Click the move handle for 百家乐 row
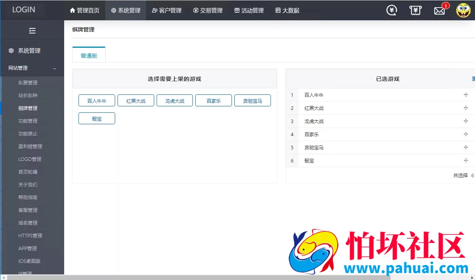This screenshot has height=280, width=475. pos(465,134)
